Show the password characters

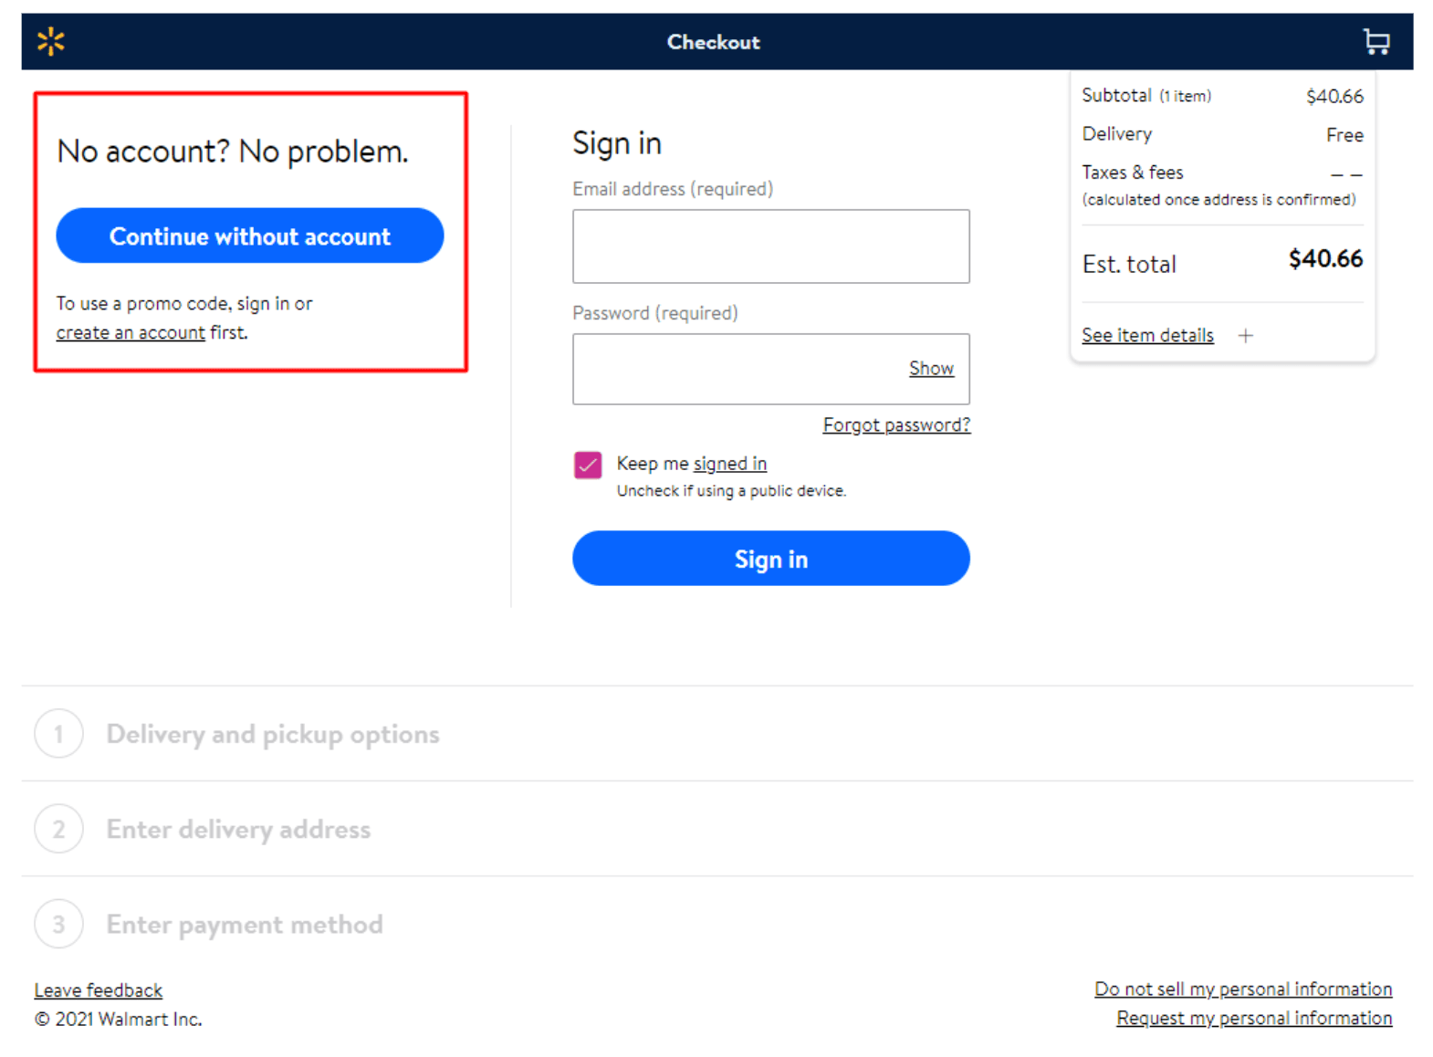[930, 369]
